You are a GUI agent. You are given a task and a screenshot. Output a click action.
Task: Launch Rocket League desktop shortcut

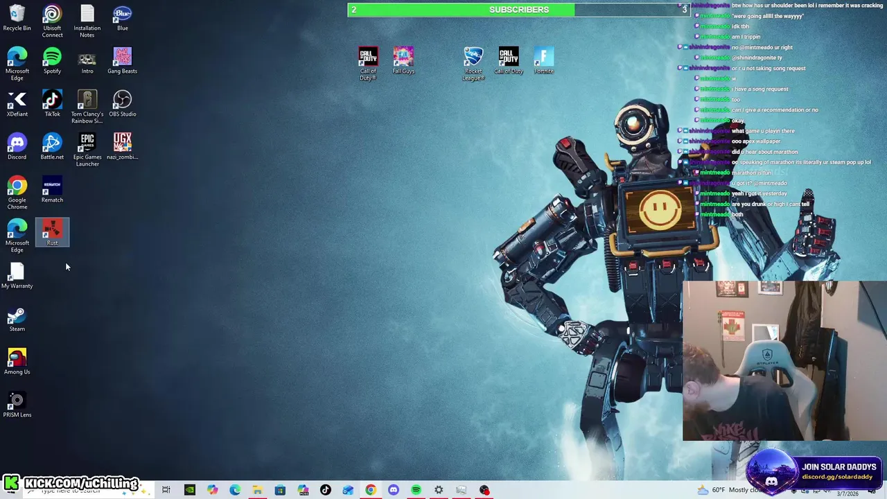click(473, 64)
